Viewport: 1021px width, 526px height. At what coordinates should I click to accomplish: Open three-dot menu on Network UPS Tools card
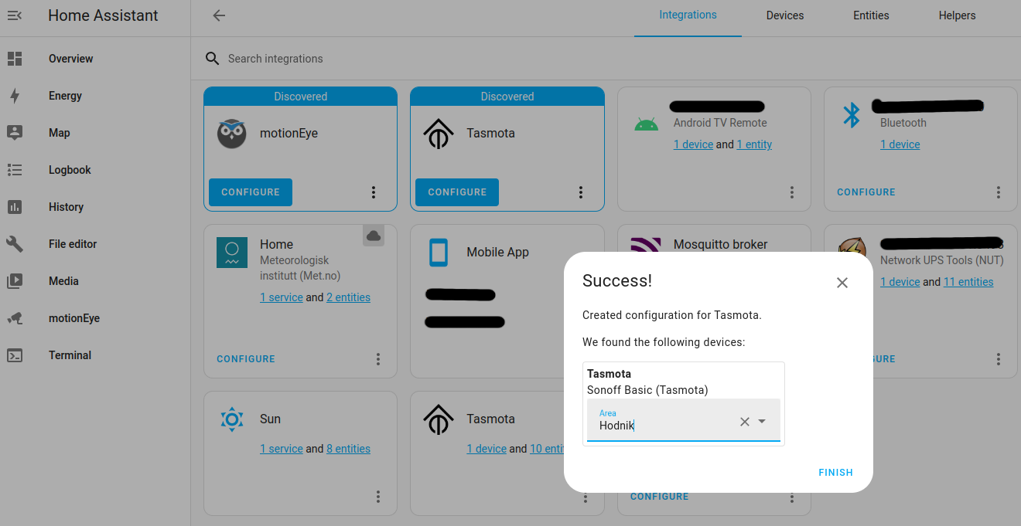tap(999, 359)
